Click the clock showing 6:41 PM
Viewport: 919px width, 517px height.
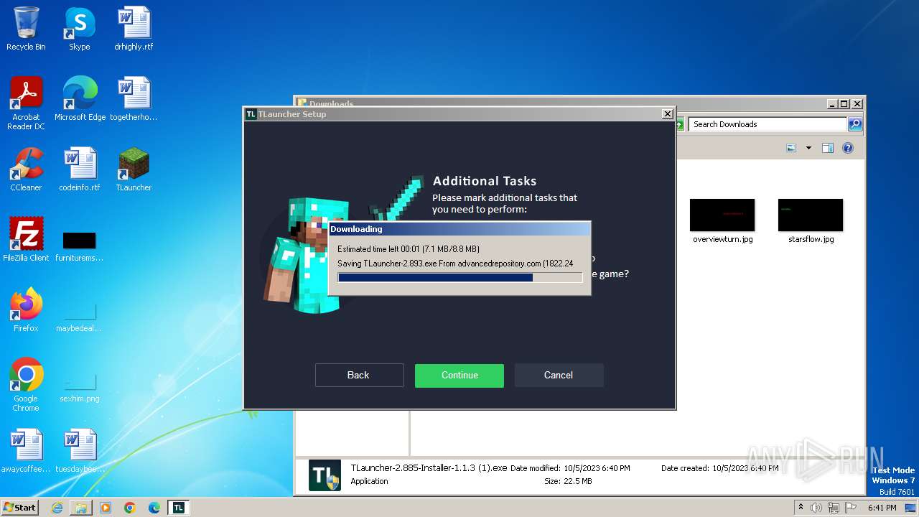(x=882, y=508)
